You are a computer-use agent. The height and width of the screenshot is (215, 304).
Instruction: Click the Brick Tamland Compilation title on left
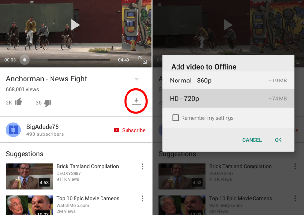pos(88,166)
